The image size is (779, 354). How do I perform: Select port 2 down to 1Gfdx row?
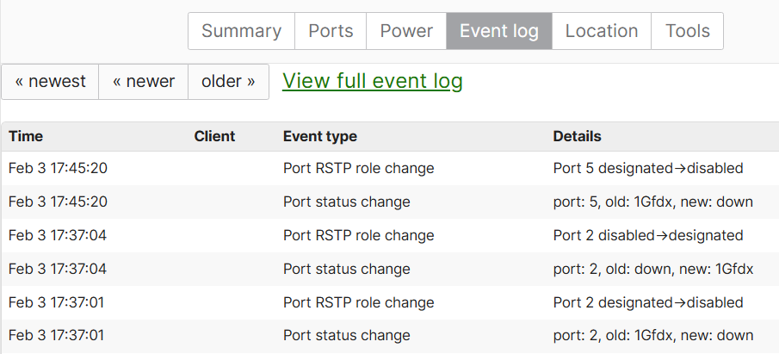coord(390,269)
